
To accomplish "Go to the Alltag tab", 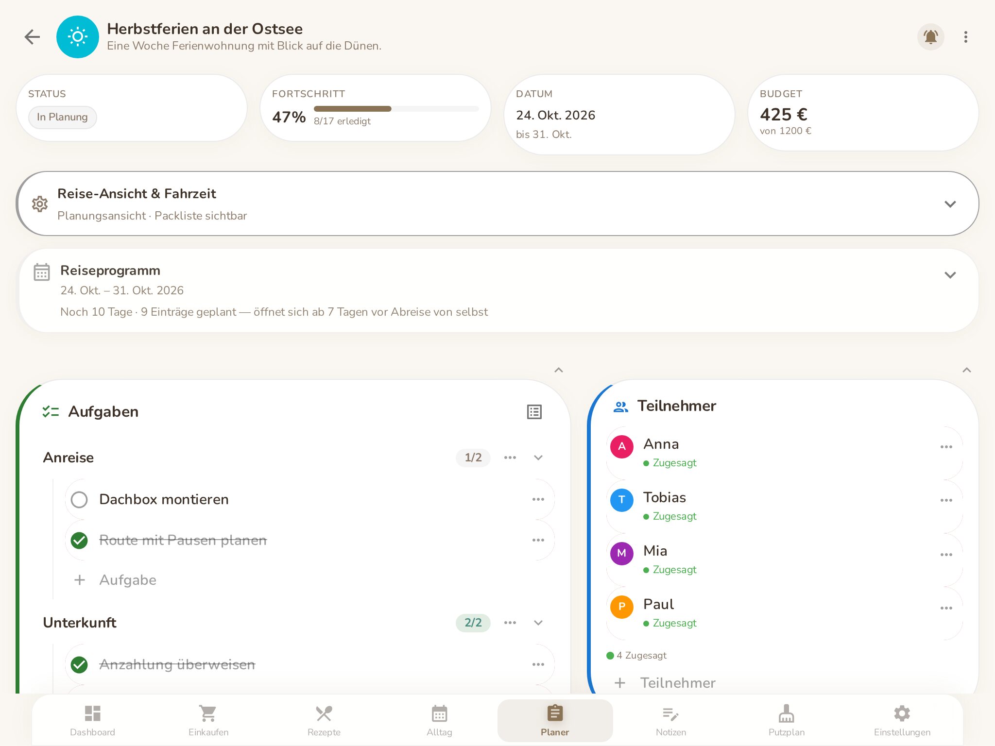I will click(x=439, y=721).
